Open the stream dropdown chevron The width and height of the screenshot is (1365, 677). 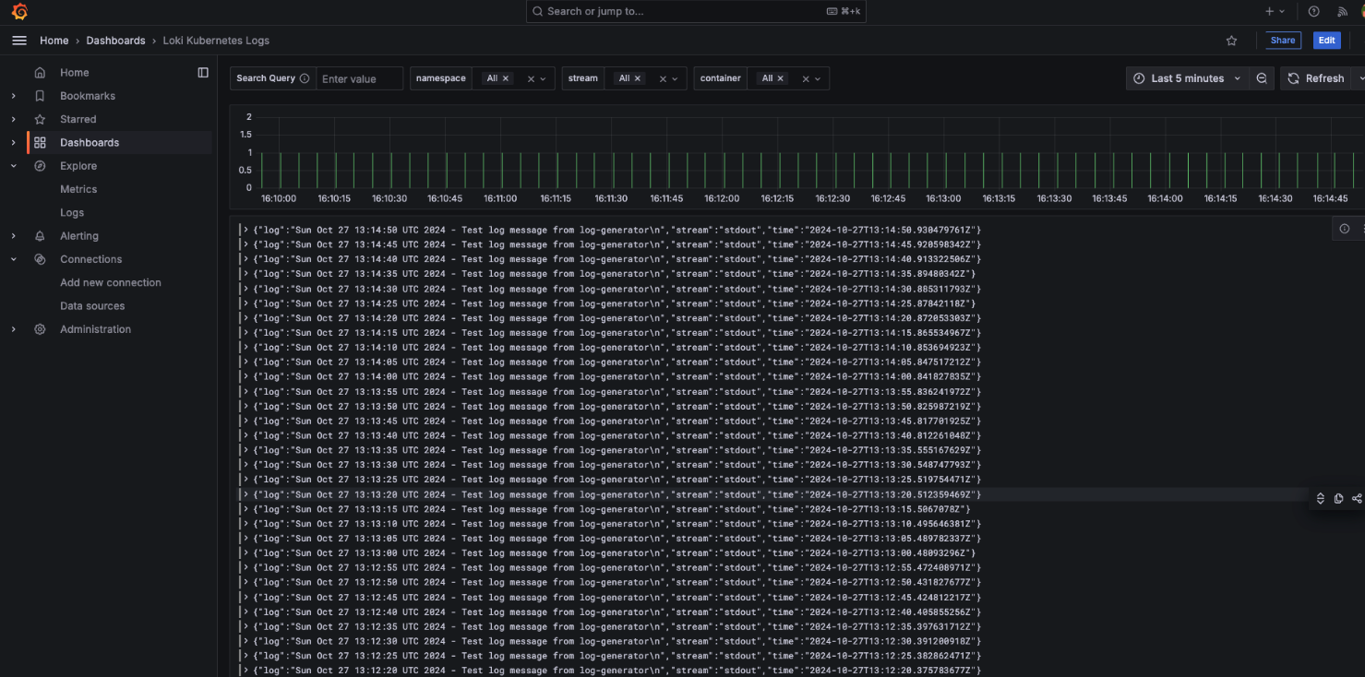[675, 79]
